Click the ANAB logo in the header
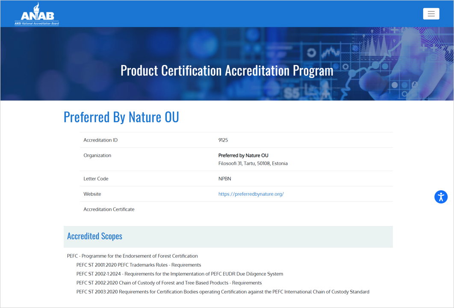Image resolution: width=454 pixels, height=308 pixels. click(37, 14)
